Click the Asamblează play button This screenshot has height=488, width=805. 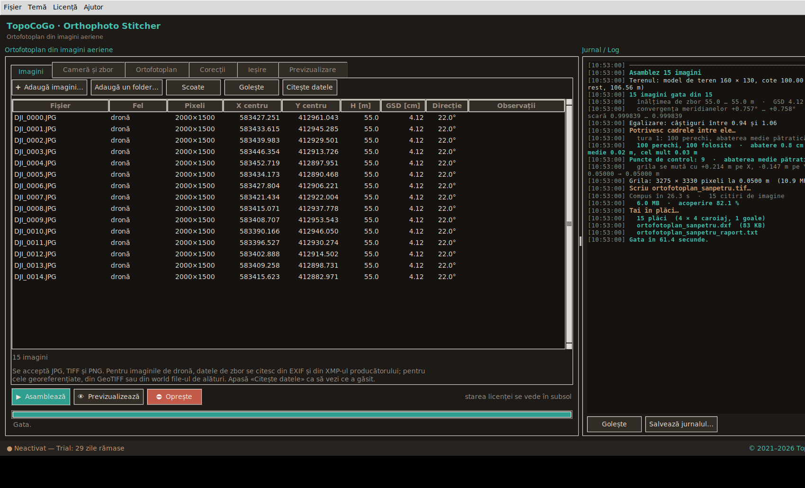tap(41, 397)
